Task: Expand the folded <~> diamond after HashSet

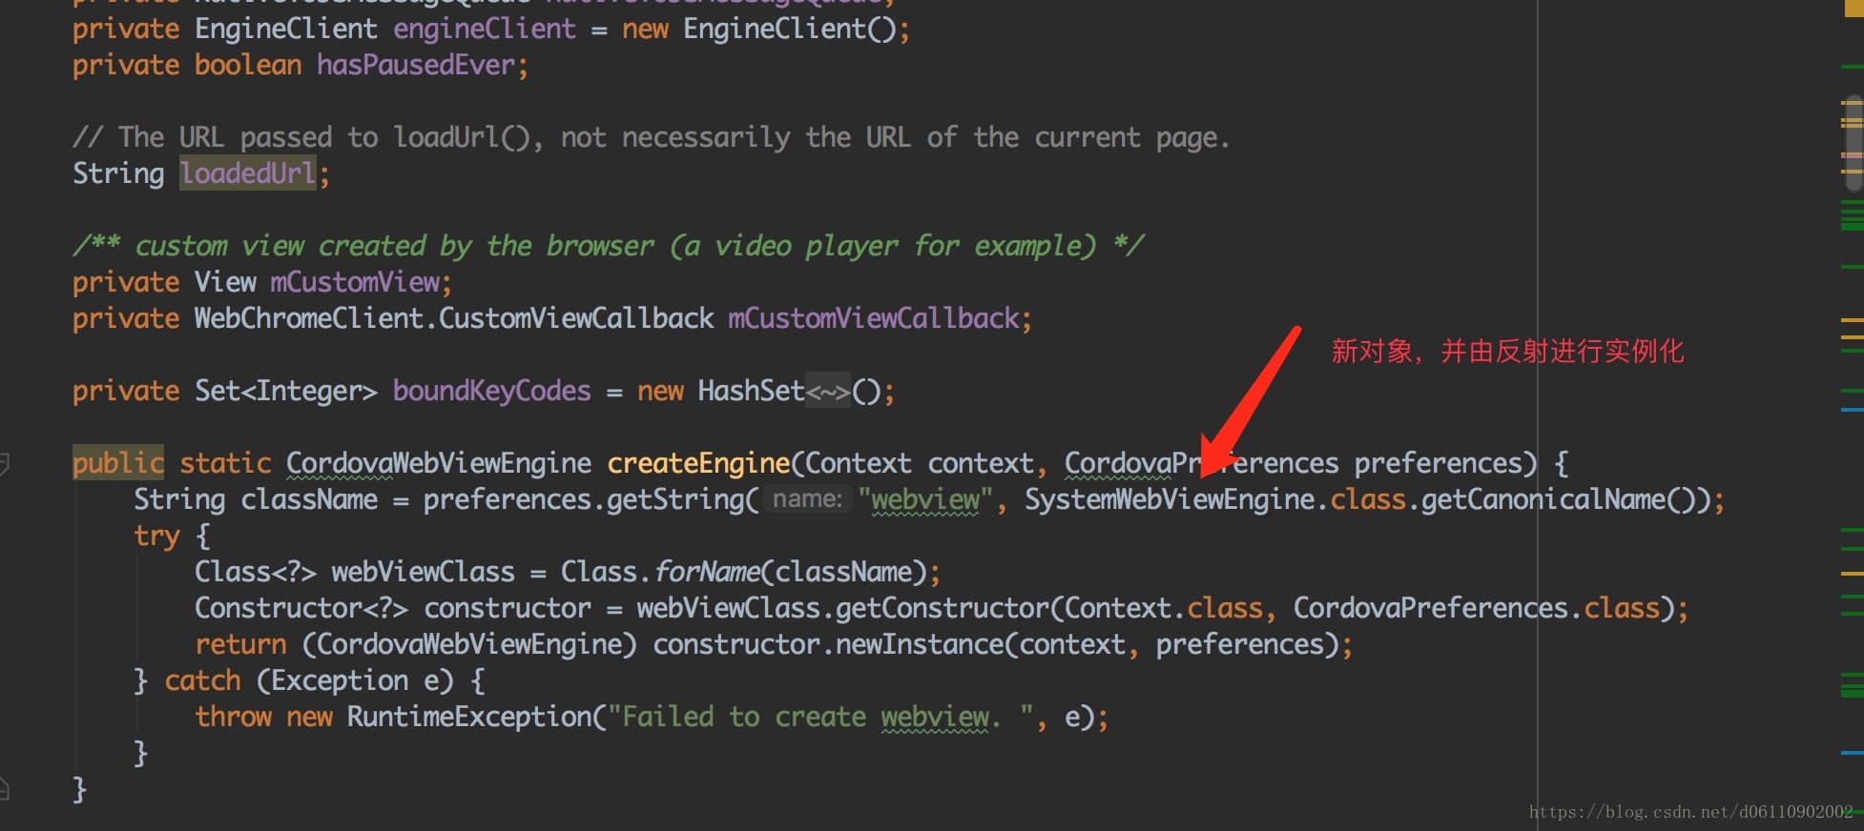Action: 828,392
